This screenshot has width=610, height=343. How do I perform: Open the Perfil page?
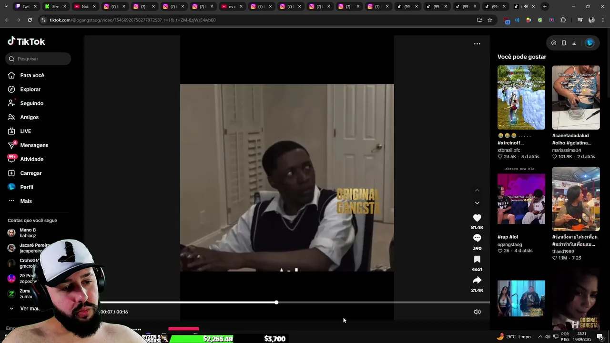coord(26,187)
